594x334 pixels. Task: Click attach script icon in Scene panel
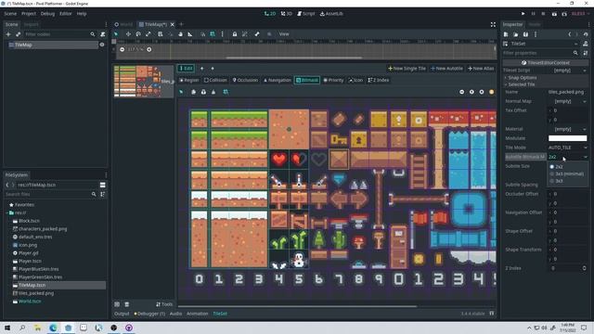click(x=103, y=34)
